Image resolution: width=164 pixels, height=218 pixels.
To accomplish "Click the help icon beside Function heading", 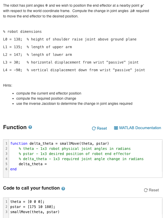I will [x=30, y=127].
